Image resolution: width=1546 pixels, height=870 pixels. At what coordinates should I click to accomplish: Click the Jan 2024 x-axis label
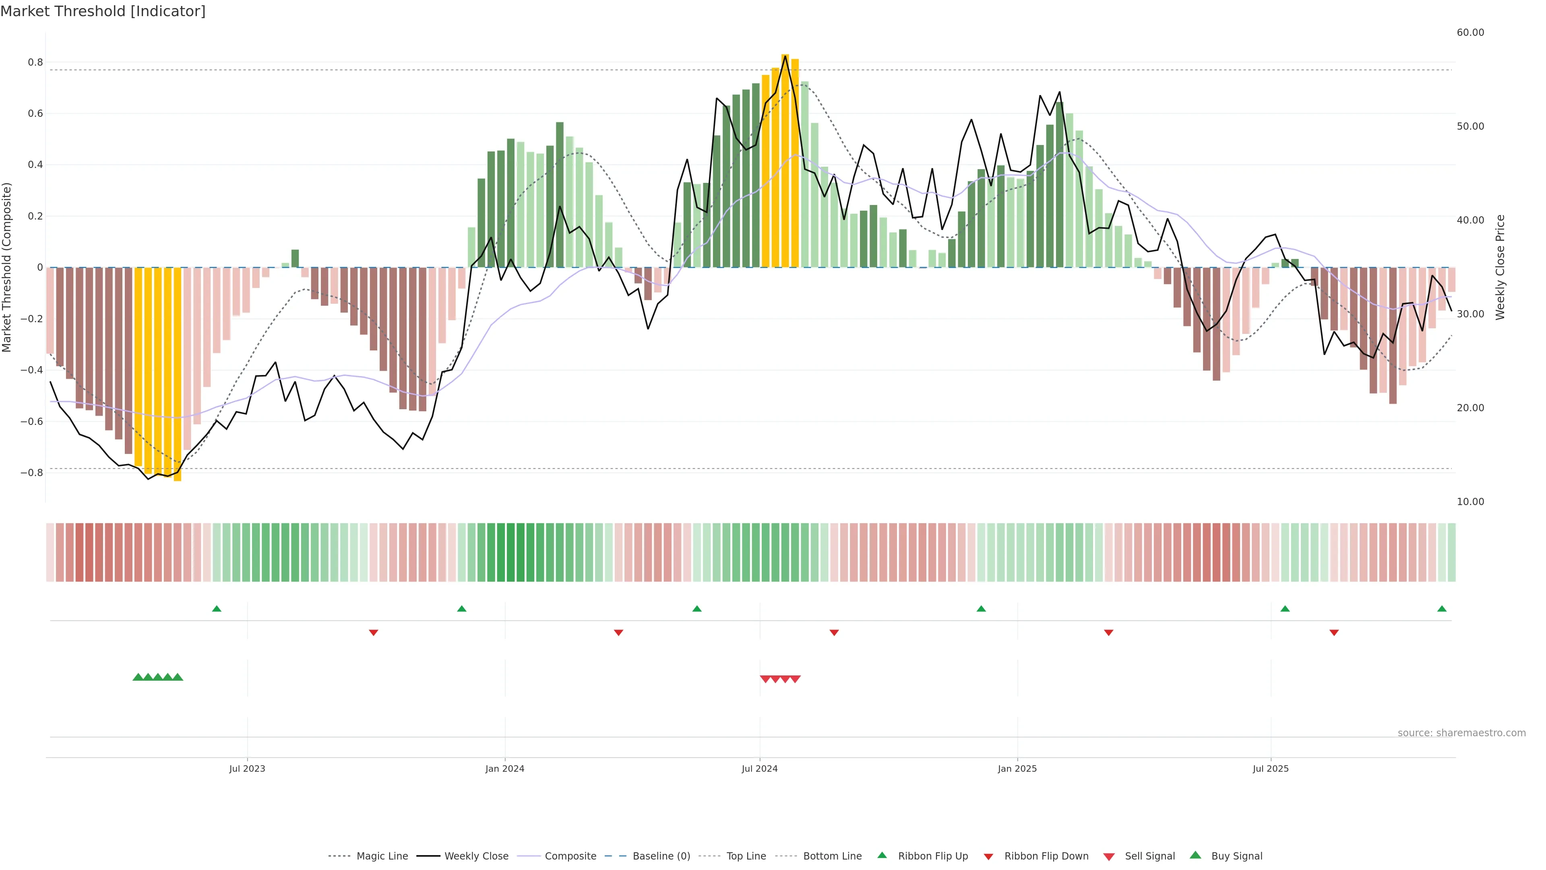tap(505, 768)
